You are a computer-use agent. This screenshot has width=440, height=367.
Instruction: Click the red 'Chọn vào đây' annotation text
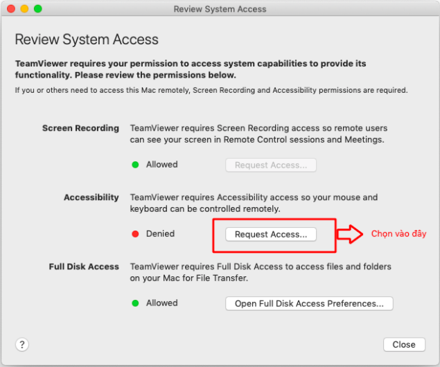[398, 234]
